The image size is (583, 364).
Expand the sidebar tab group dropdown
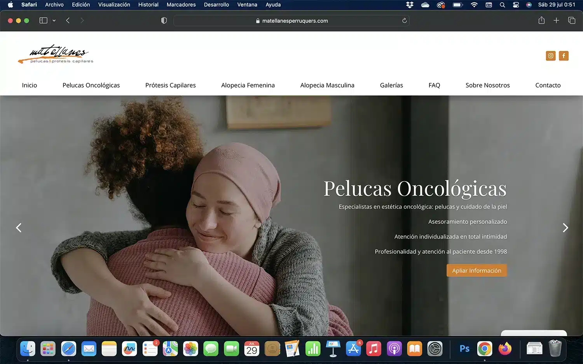click(x=54, y=21)
